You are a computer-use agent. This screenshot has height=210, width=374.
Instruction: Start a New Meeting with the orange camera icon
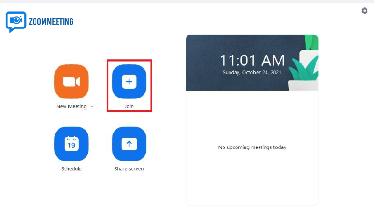click(x=72, y=82)
